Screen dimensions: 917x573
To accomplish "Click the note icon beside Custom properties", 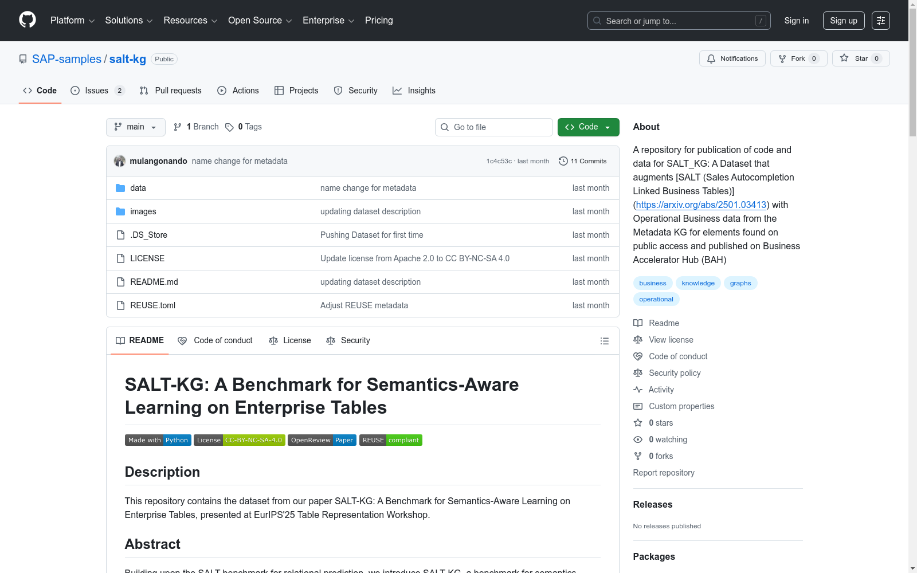I will [638, 406].
